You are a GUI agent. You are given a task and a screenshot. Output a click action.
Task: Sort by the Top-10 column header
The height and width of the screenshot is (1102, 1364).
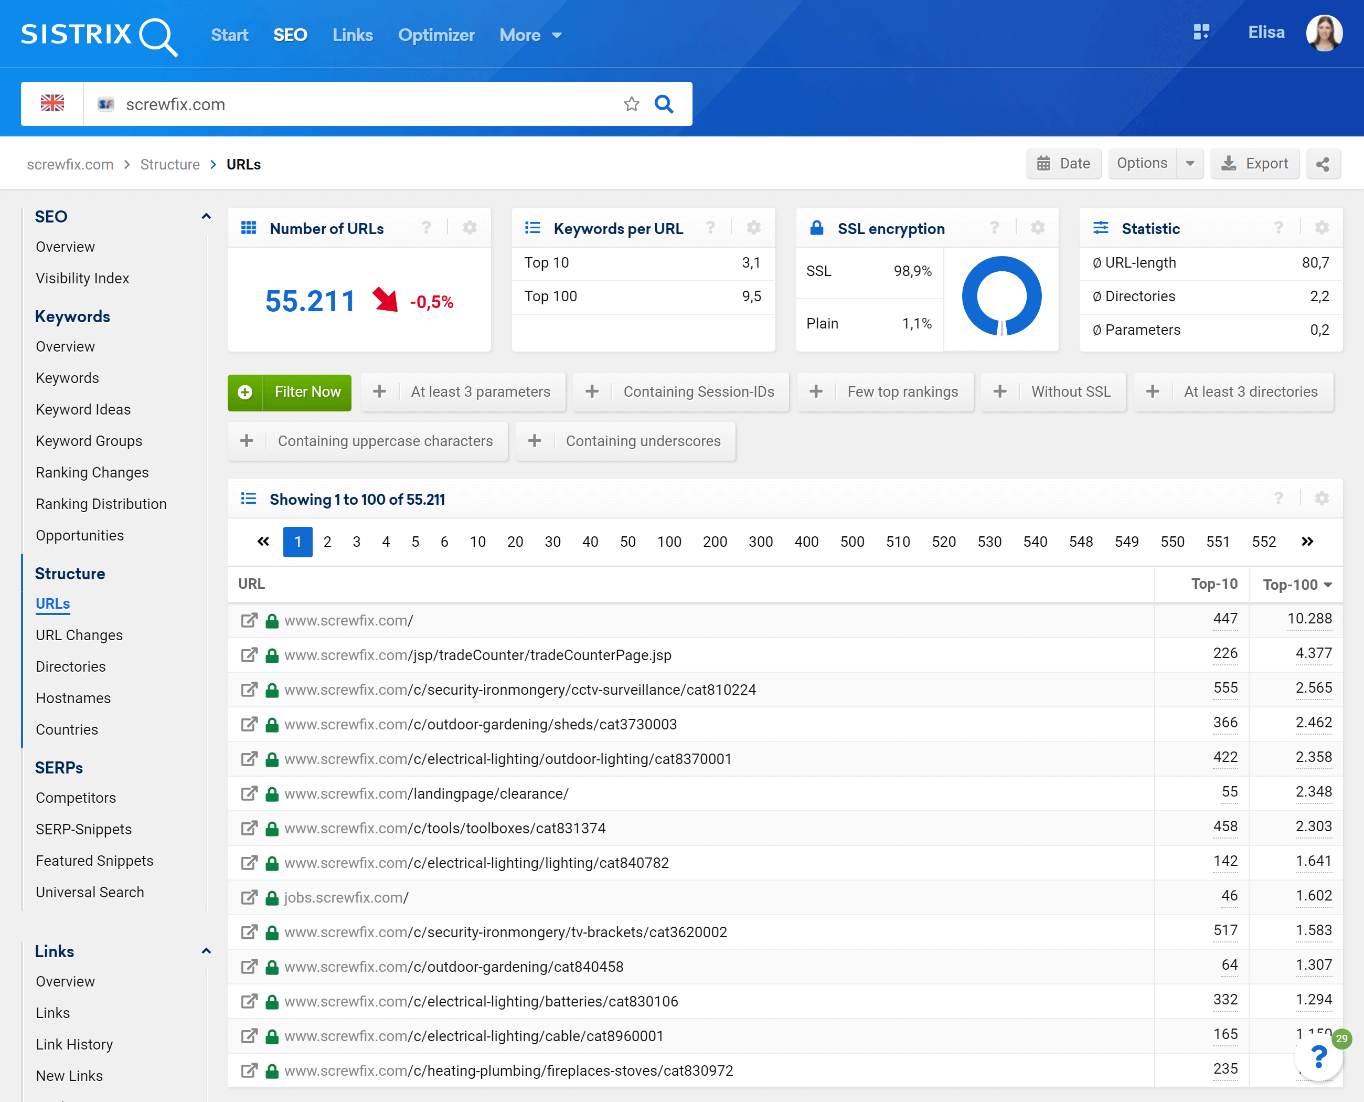1213,584
